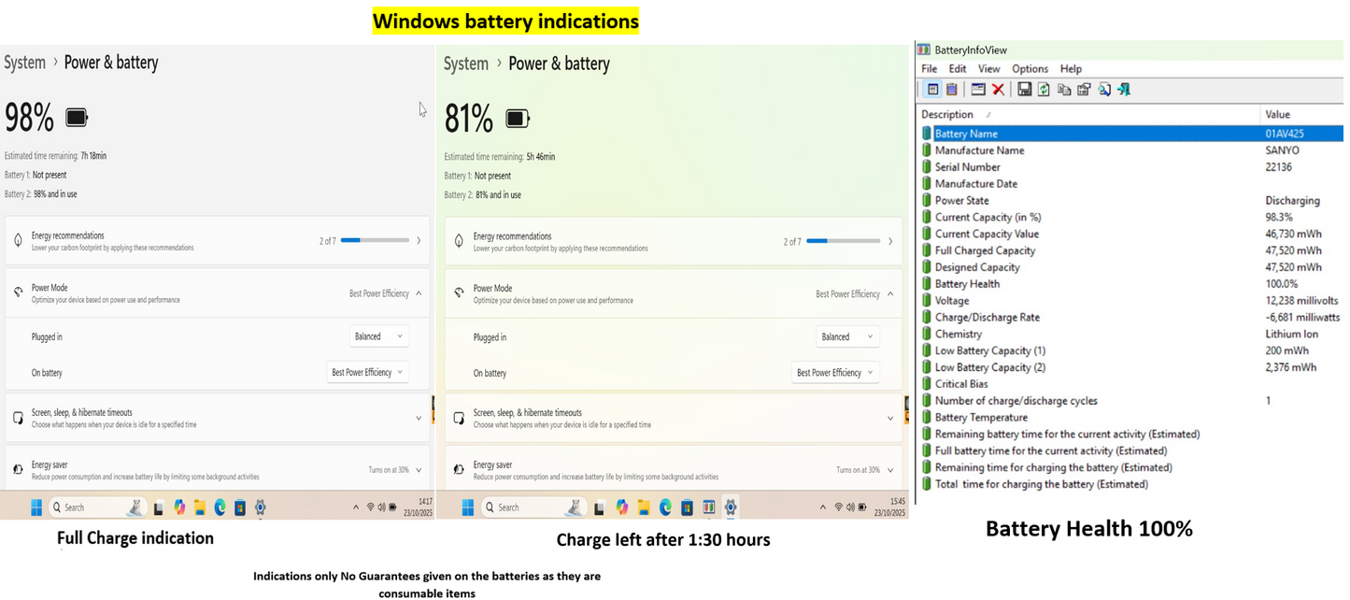Open Microsoft Edge from the 14:17 taskbar
The image size is (1350, 600).
(220, 507)
